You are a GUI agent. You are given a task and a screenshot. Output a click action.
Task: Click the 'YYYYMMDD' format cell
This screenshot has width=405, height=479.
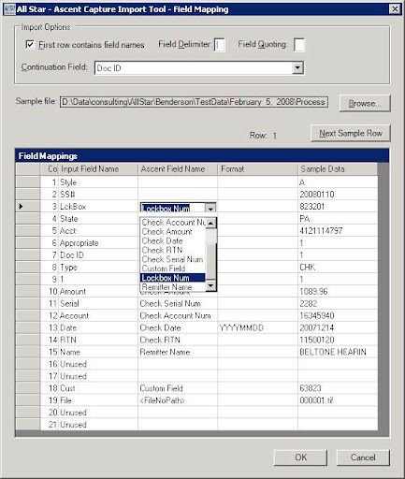(x=257, y=328)
